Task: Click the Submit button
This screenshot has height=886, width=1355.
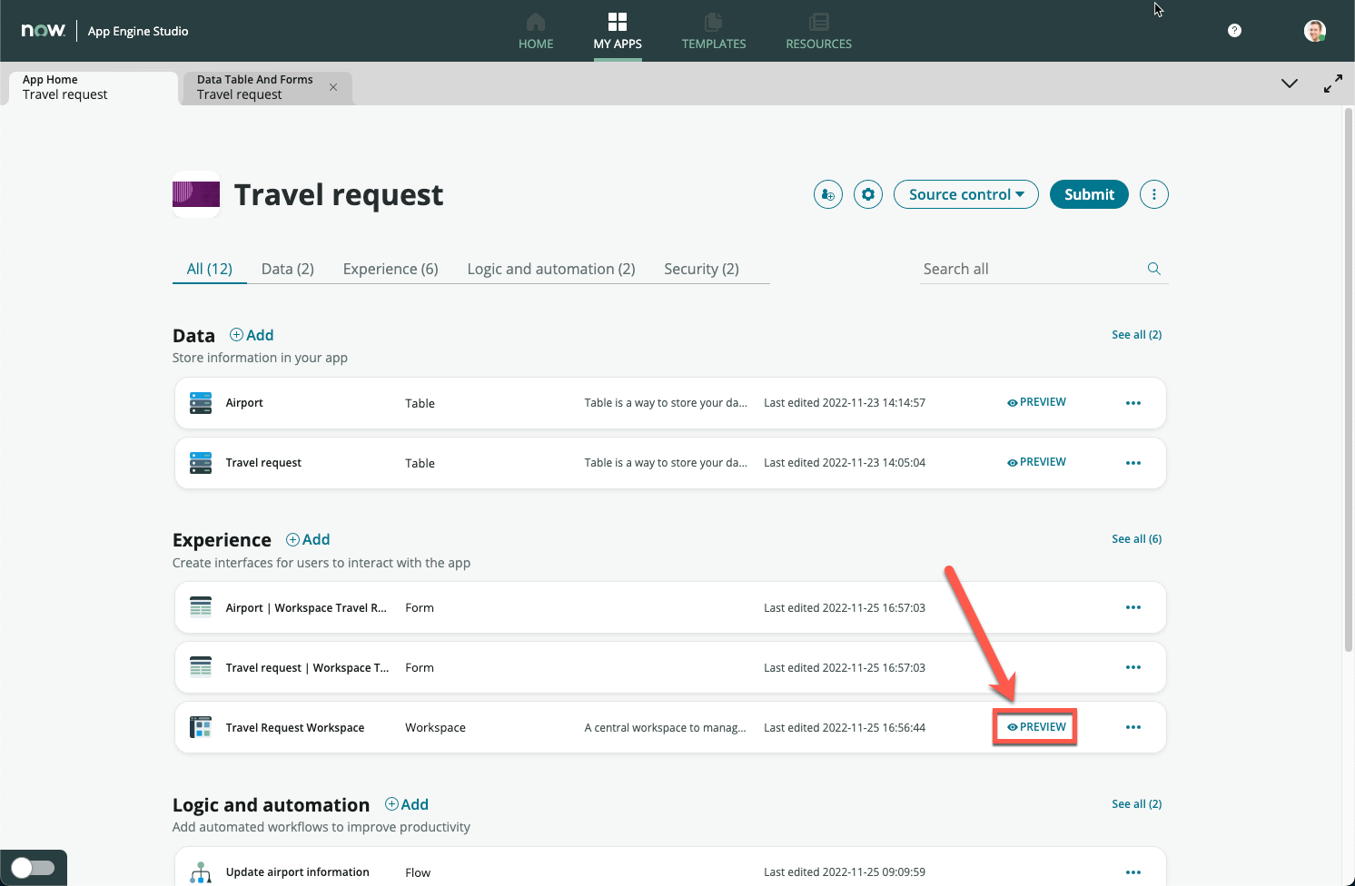Action: [1089, 194]
